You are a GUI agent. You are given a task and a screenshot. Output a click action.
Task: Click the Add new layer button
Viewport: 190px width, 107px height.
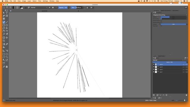click(x=154, y=95)
